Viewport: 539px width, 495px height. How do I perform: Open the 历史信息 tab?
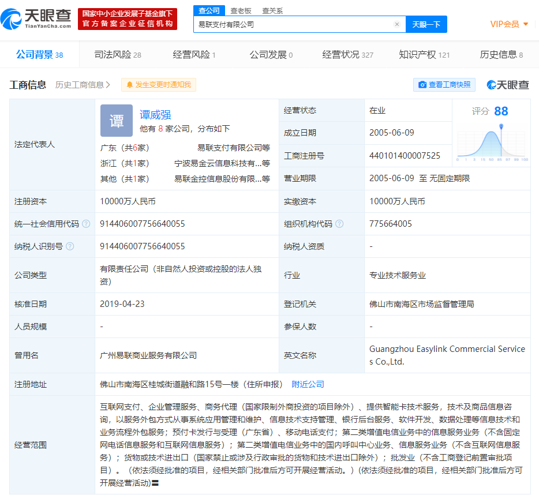coord(501,55)
